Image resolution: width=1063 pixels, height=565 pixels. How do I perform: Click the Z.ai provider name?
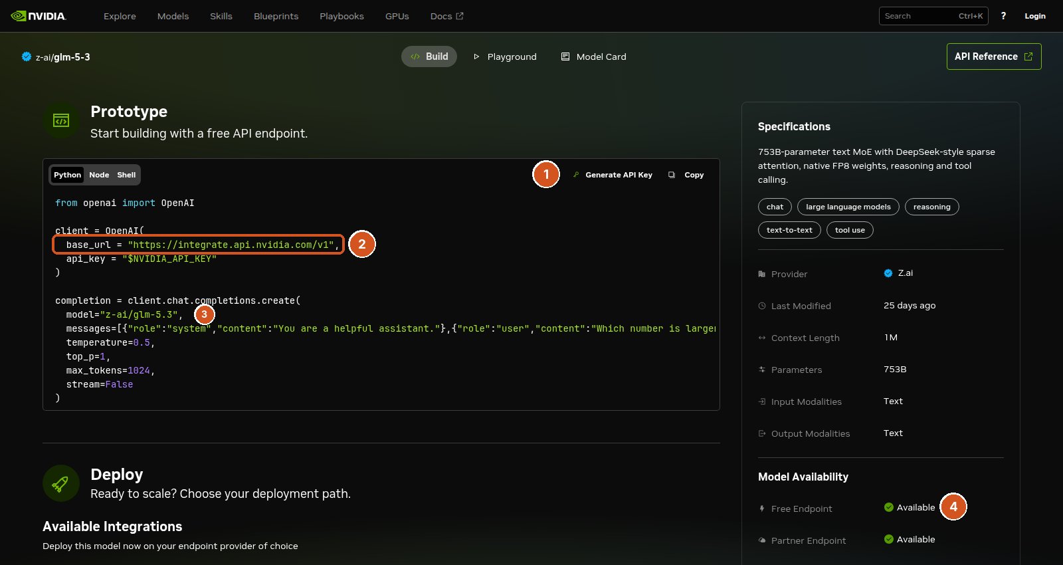[906, 273]
